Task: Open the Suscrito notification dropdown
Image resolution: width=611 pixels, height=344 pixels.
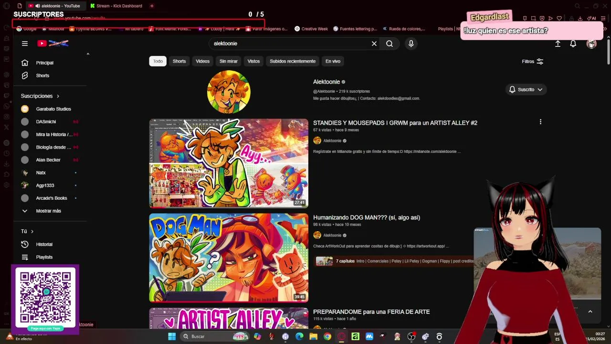Action: (526, 89)
